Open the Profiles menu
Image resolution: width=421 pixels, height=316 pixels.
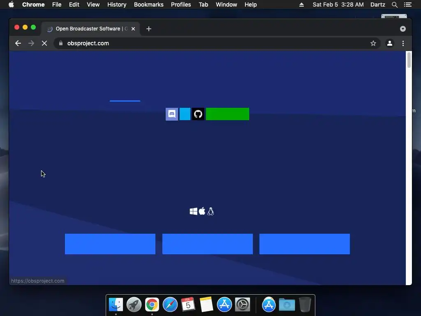tap(181, 5)
